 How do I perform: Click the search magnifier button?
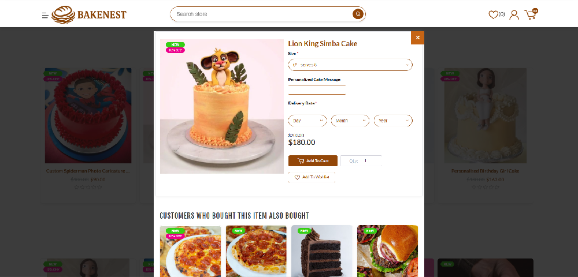click(358, 14)
